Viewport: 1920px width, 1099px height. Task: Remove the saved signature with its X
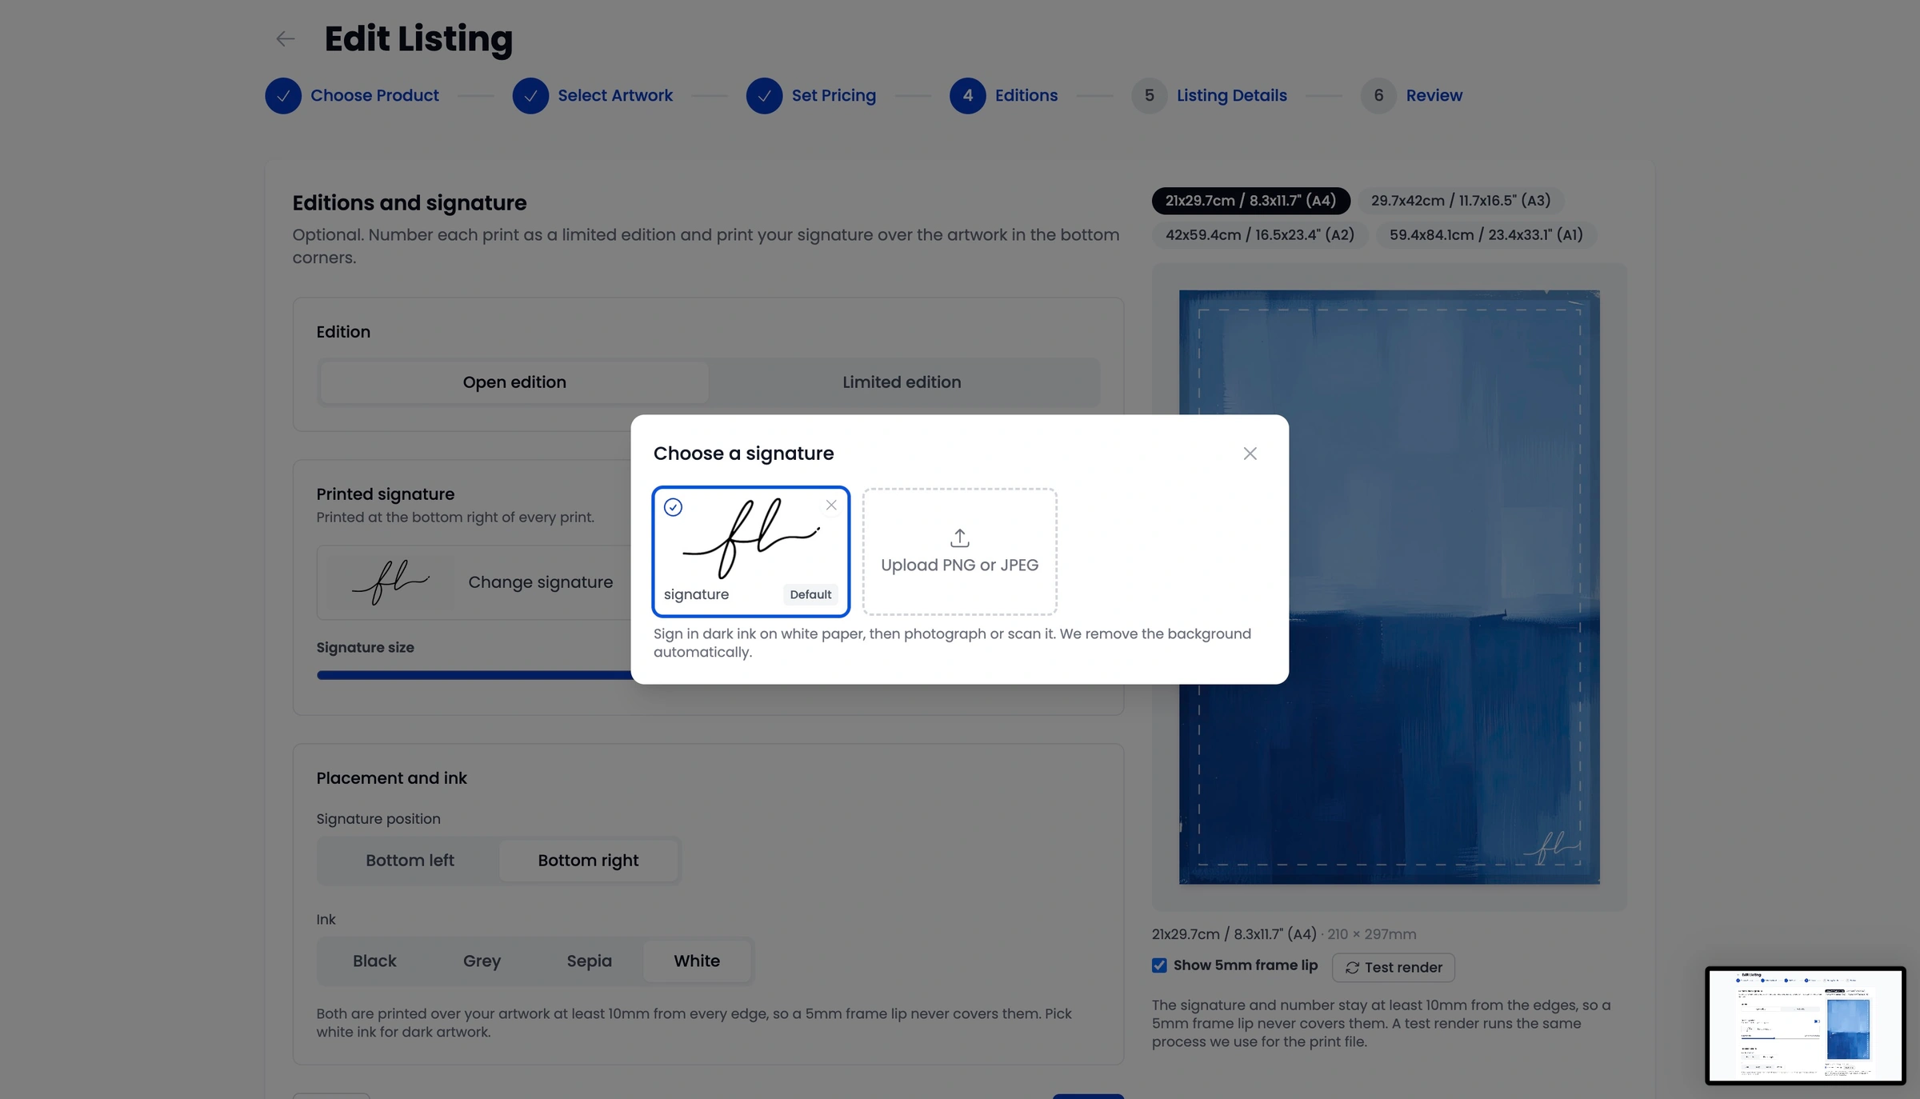point(831,505)
